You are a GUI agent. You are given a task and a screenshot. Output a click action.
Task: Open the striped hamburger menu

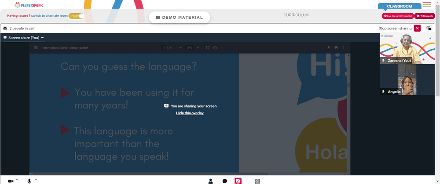tap(426, 4)
